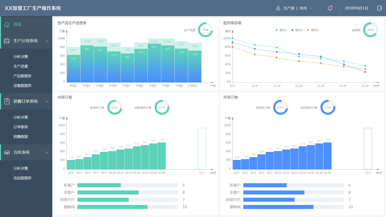
Task: Open 分析决策 under 仓库系统
Action: coord(21,168)
